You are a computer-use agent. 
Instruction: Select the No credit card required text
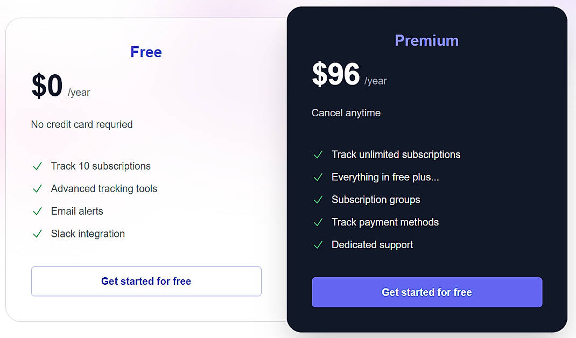(81, 124)
